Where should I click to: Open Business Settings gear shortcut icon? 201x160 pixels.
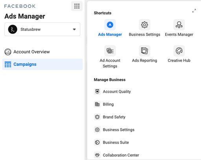[144, 25]
